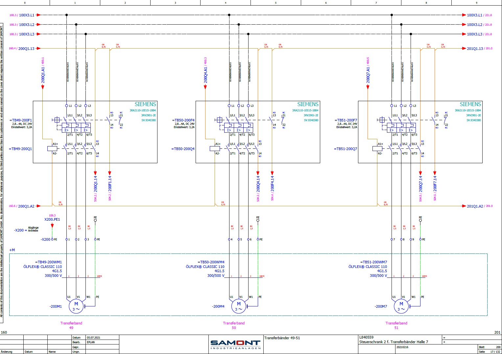Select the contactor coil of =TB49-200Q1
502x354 pixels.
coord(52,148)
